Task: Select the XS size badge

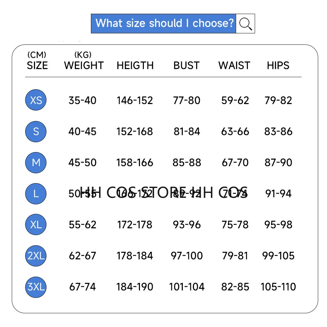Action: 36,100
